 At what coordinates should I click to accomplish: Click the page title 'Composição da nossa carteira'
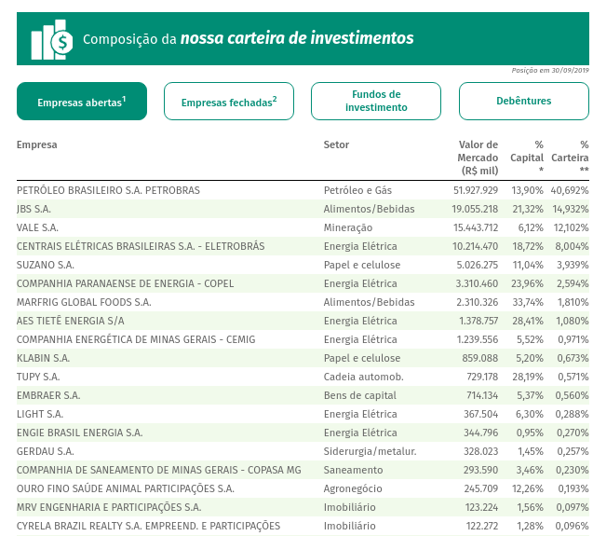(248, 39)
